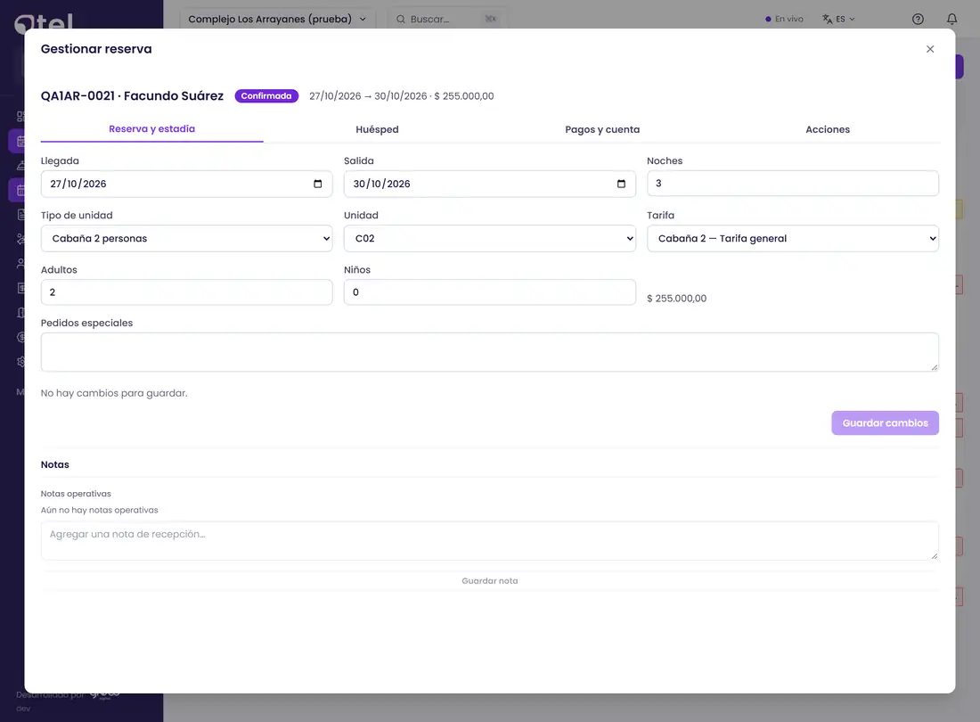Open the Acciones tab
Image resolution: width=980 pixels, height=722 pixels.
(x=828, y=129)
